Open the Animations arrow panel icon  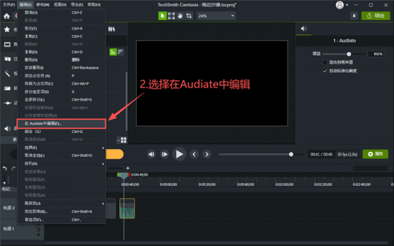coord(8,103)
